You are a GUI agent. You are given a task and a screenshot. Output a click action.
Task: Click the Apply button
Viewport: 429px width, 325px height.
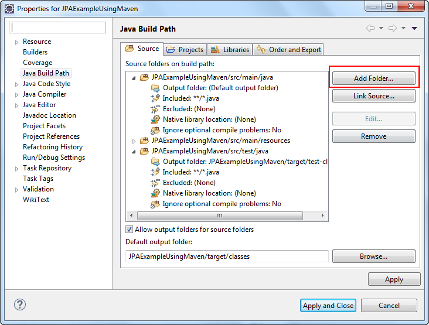coord(394,279)
